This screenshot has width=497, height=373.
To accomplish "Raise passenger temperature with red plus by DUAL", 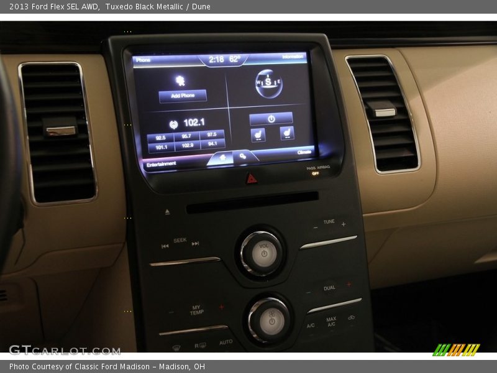I will [x=349, y=284].
